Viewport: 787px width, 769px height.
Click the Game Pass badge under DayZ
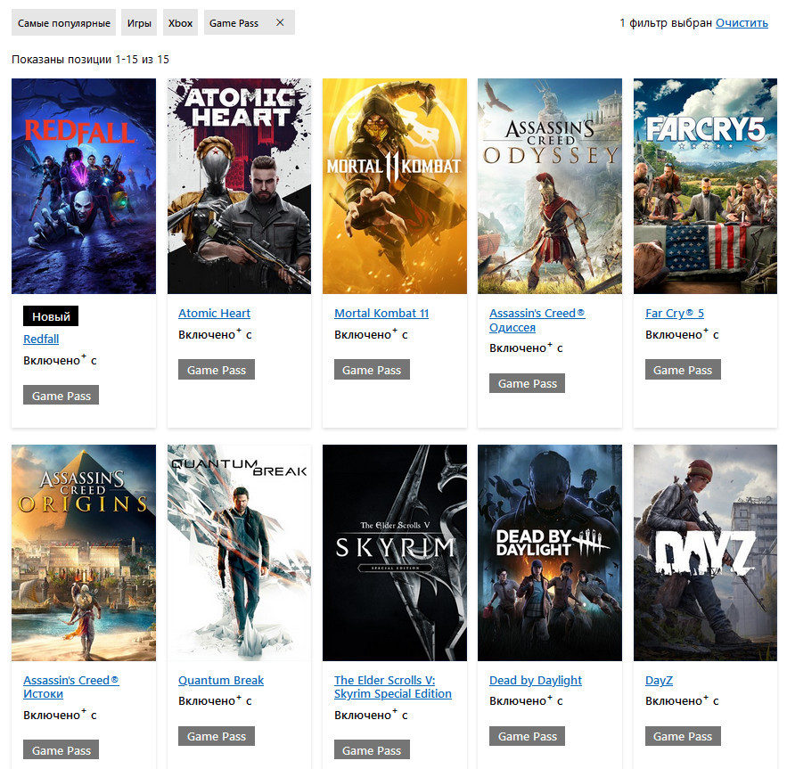pyautogui.click(x=683, y=736)
